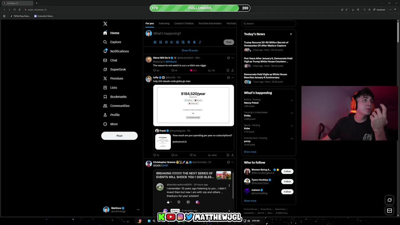The height and width of the screenshot is (225, 400).
Task: Like the luffy post
Action: 193,155
